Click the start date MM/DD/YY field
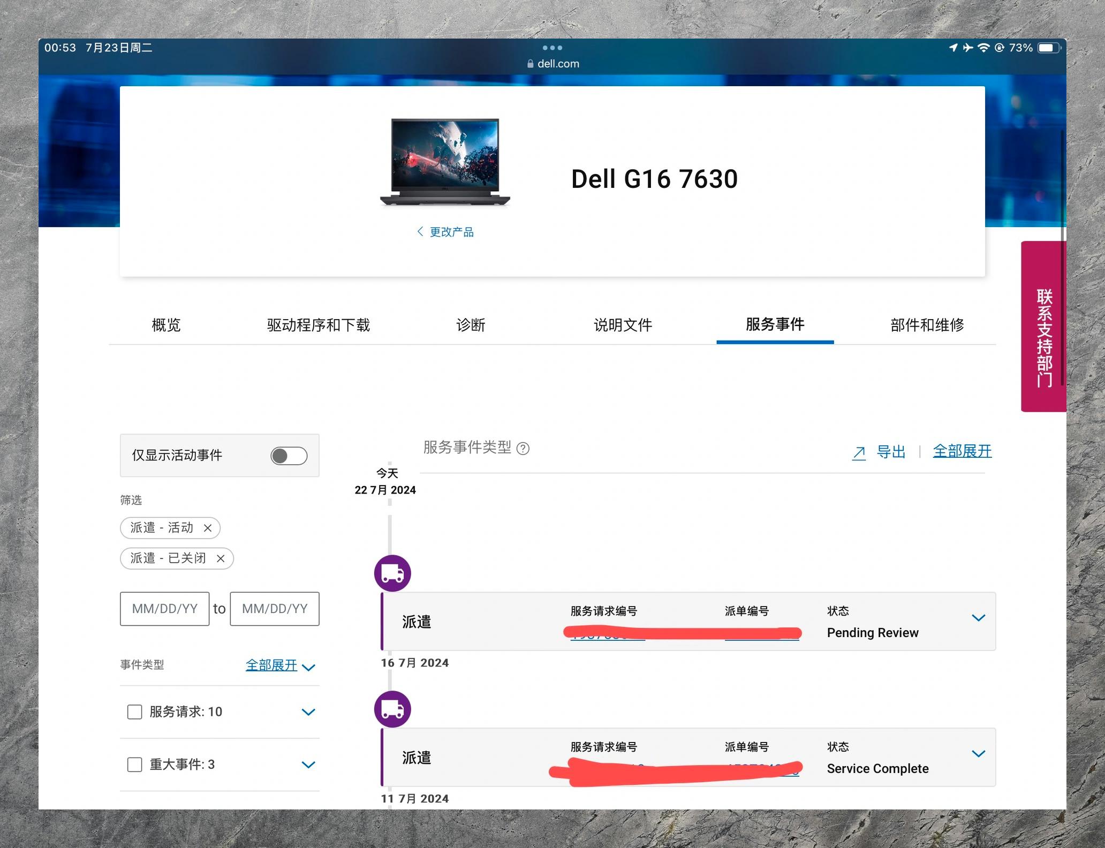 164,609
